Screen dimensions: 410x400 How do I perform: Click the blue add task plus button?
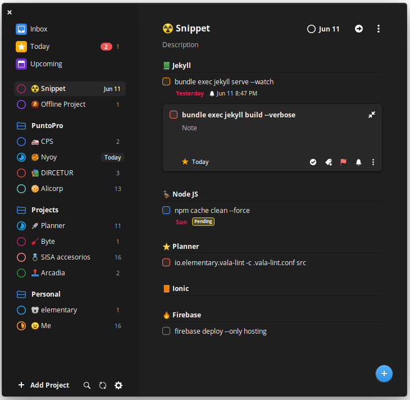point(384,374)
